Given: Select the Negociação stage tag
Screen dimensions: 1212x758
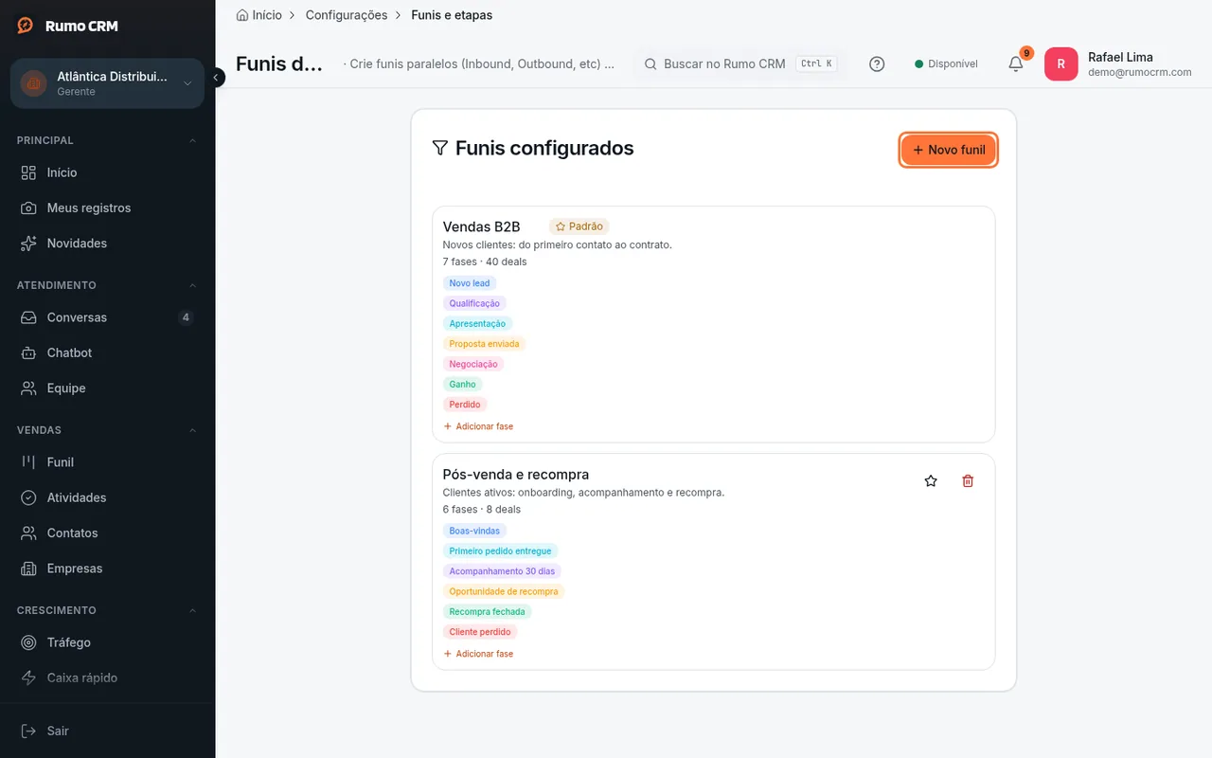Looking at the screenshot, I should (x=473, y=364).
